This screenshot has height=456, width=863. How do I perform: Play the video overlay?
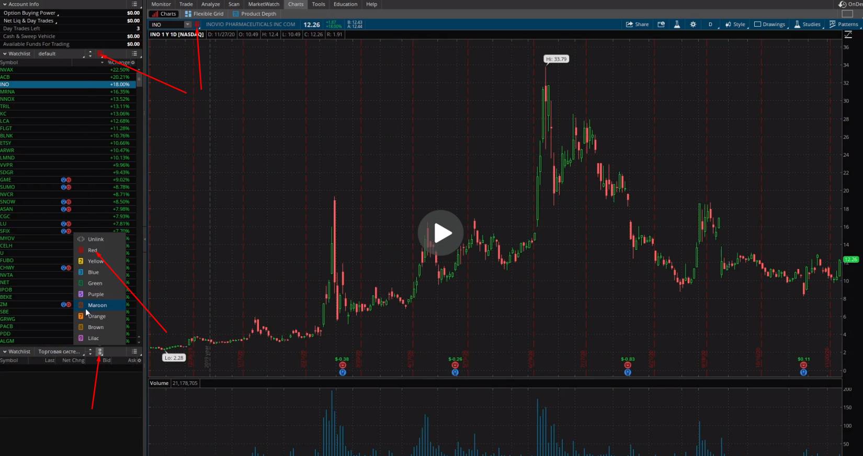coord(440,233)
